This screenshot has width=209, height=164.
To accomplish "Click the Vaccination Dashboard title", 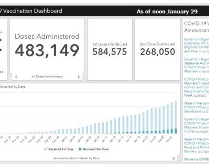I will [31, 11].
